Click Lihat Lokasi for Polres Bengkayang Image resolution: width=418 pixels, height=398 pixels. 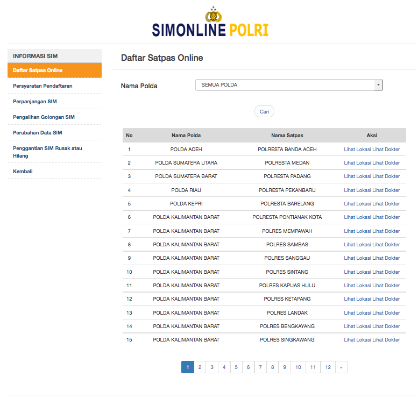click(357, 326)
